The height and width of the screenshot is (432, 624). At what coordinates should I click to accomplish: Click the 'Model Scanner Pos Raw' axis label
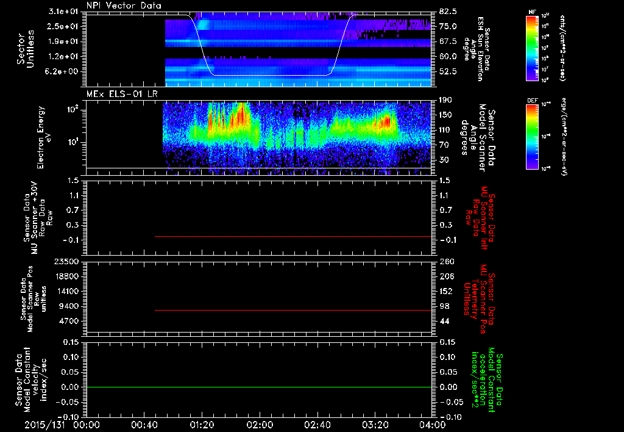tap(33, 299)
